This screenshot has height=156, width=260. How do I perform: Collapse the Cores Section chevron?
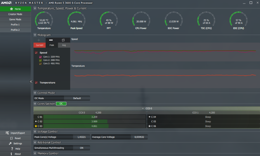(35, 104)
